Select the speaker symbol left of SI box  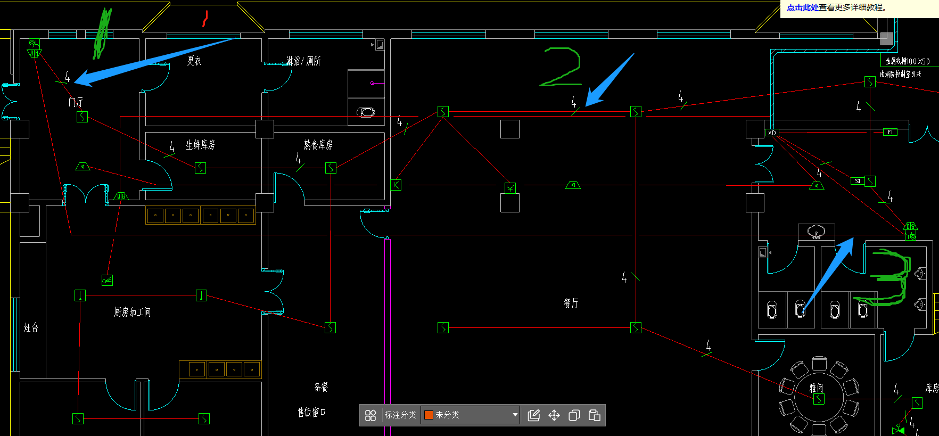(817, 185)
